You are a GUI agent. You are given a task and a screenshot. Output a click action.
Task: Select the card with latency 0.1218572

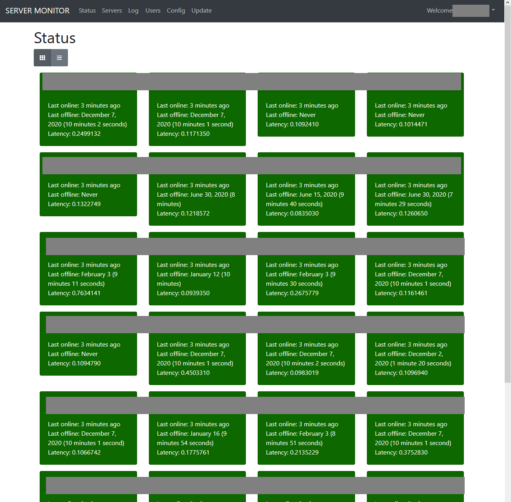[197, 189]
